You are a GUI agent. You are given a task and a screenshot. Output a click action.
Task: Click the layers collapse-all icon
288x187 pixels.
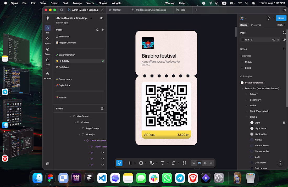tap(103, 109)
